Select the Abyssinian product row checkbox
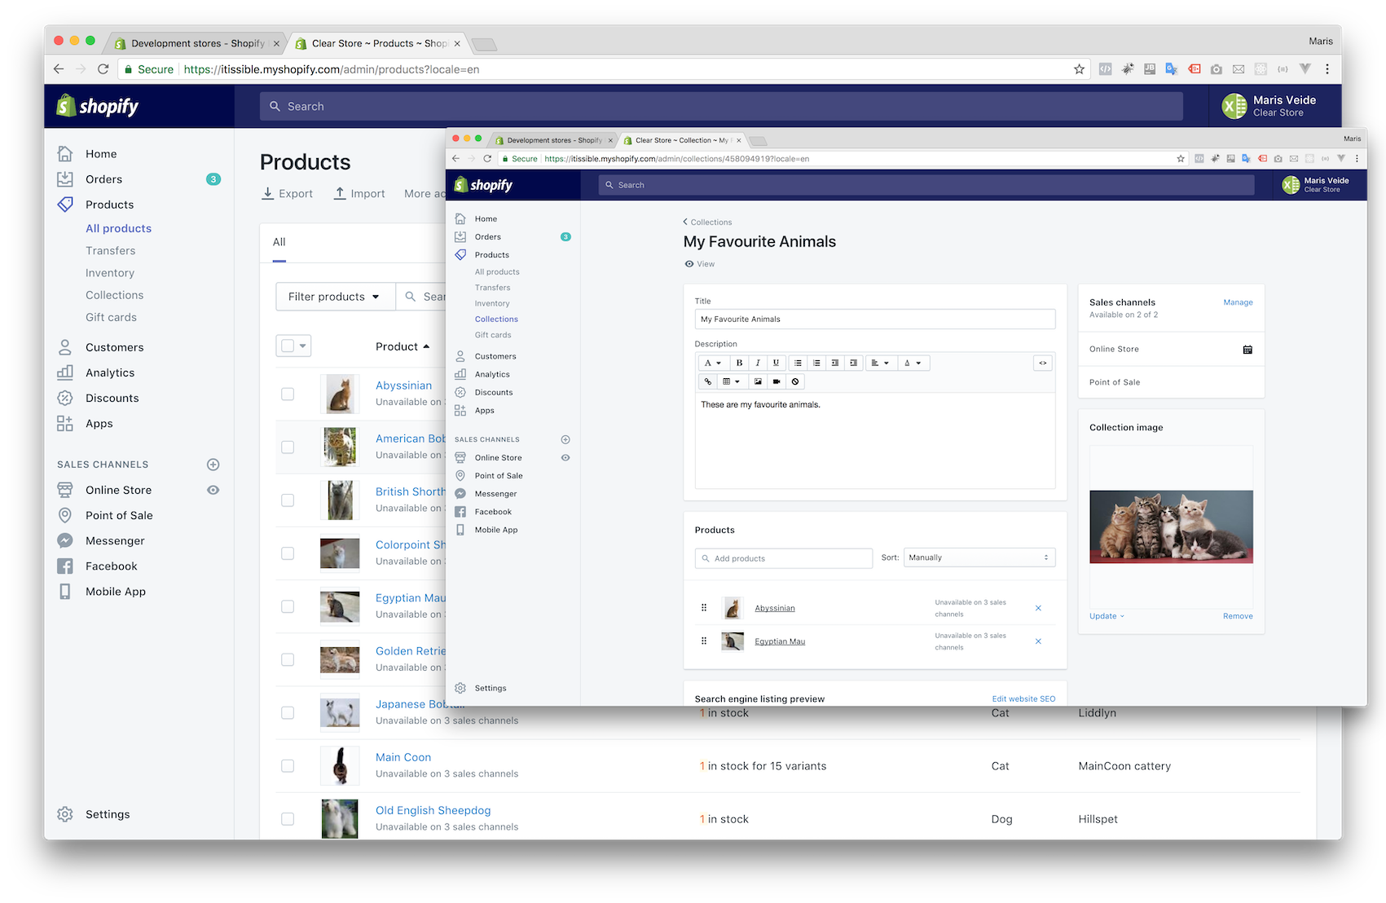This screenshot has height=903, width=1386. point(288,394)
